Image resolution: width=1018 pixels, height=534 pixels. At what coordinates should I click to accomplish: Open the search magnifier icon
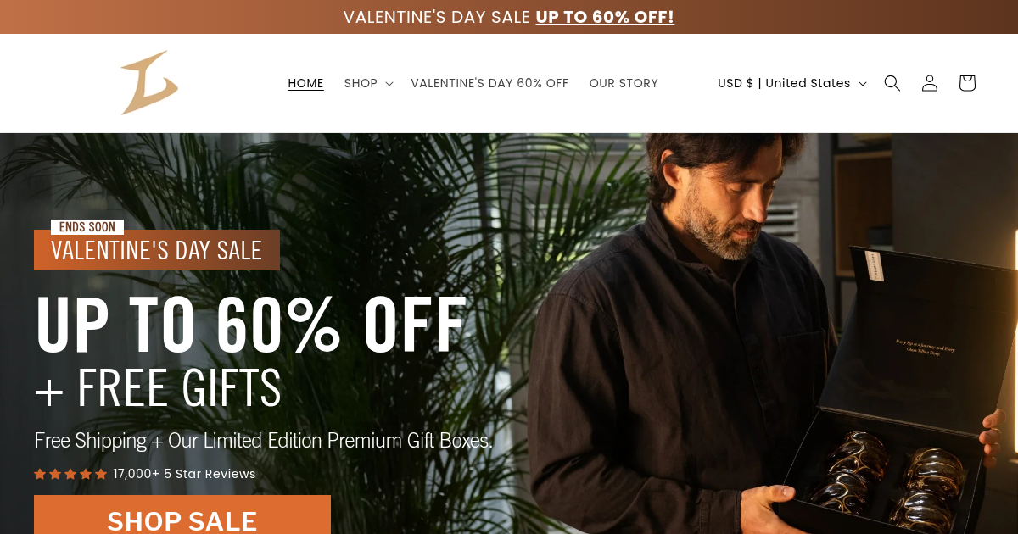[x=892, y=83]
